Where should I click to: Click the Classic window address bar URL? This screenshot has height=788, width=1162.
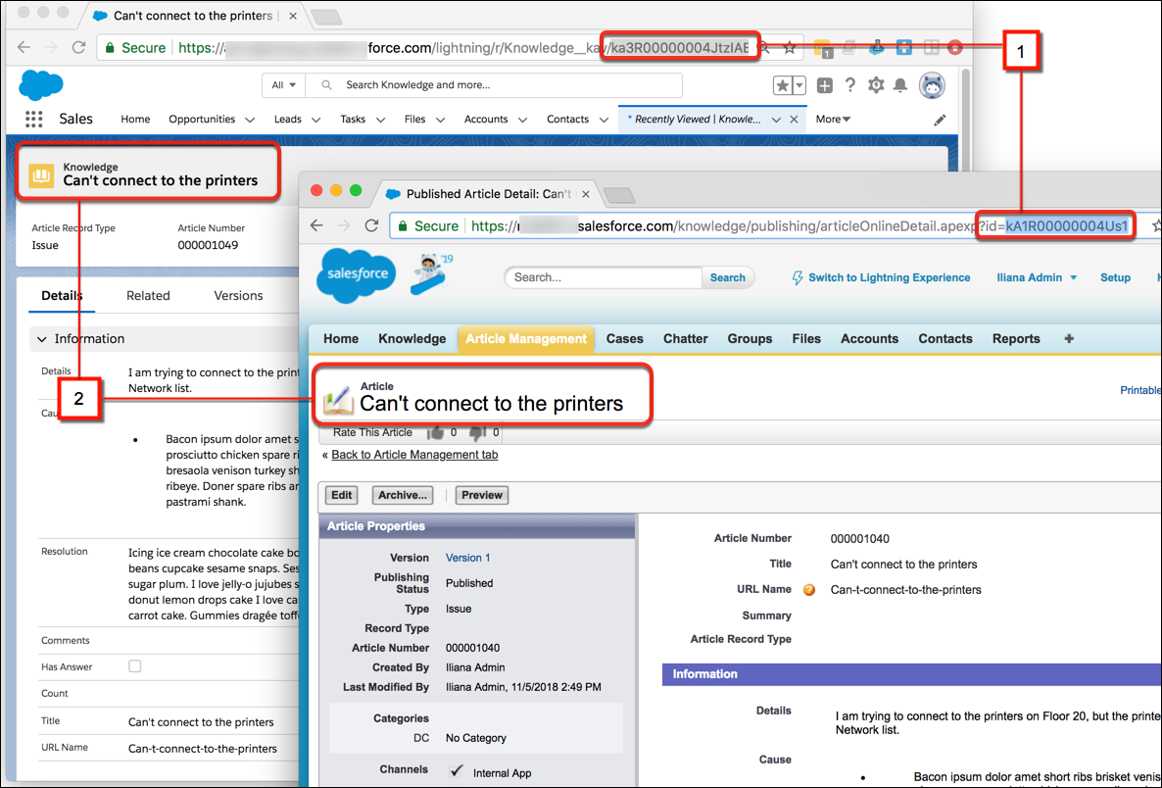775,225
